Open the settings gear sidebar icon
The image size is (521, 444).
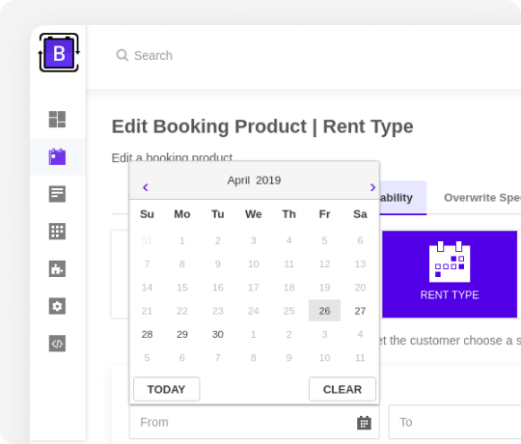coord(57,306)
